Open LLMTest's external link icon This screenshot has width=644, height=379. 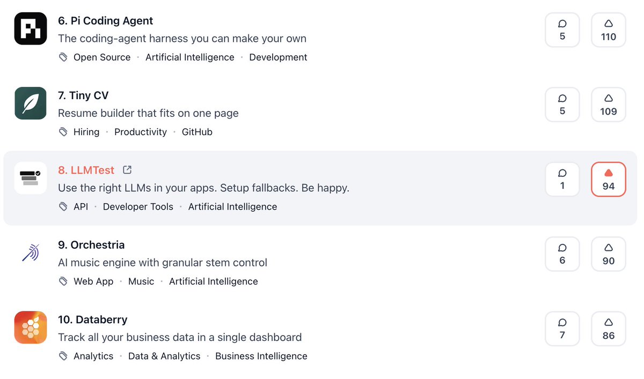(127, 170)
